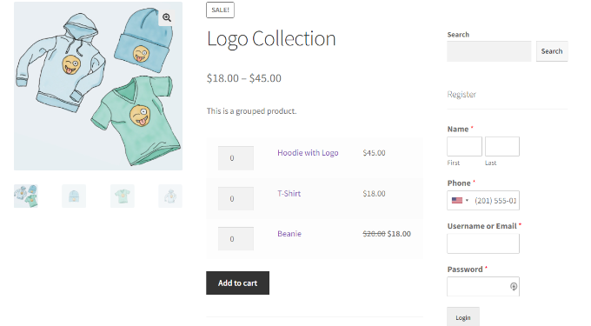Image resolution: width=591 pixels, height=326 pixels.
Task: Focus the Last name input field
Action: 502,146
